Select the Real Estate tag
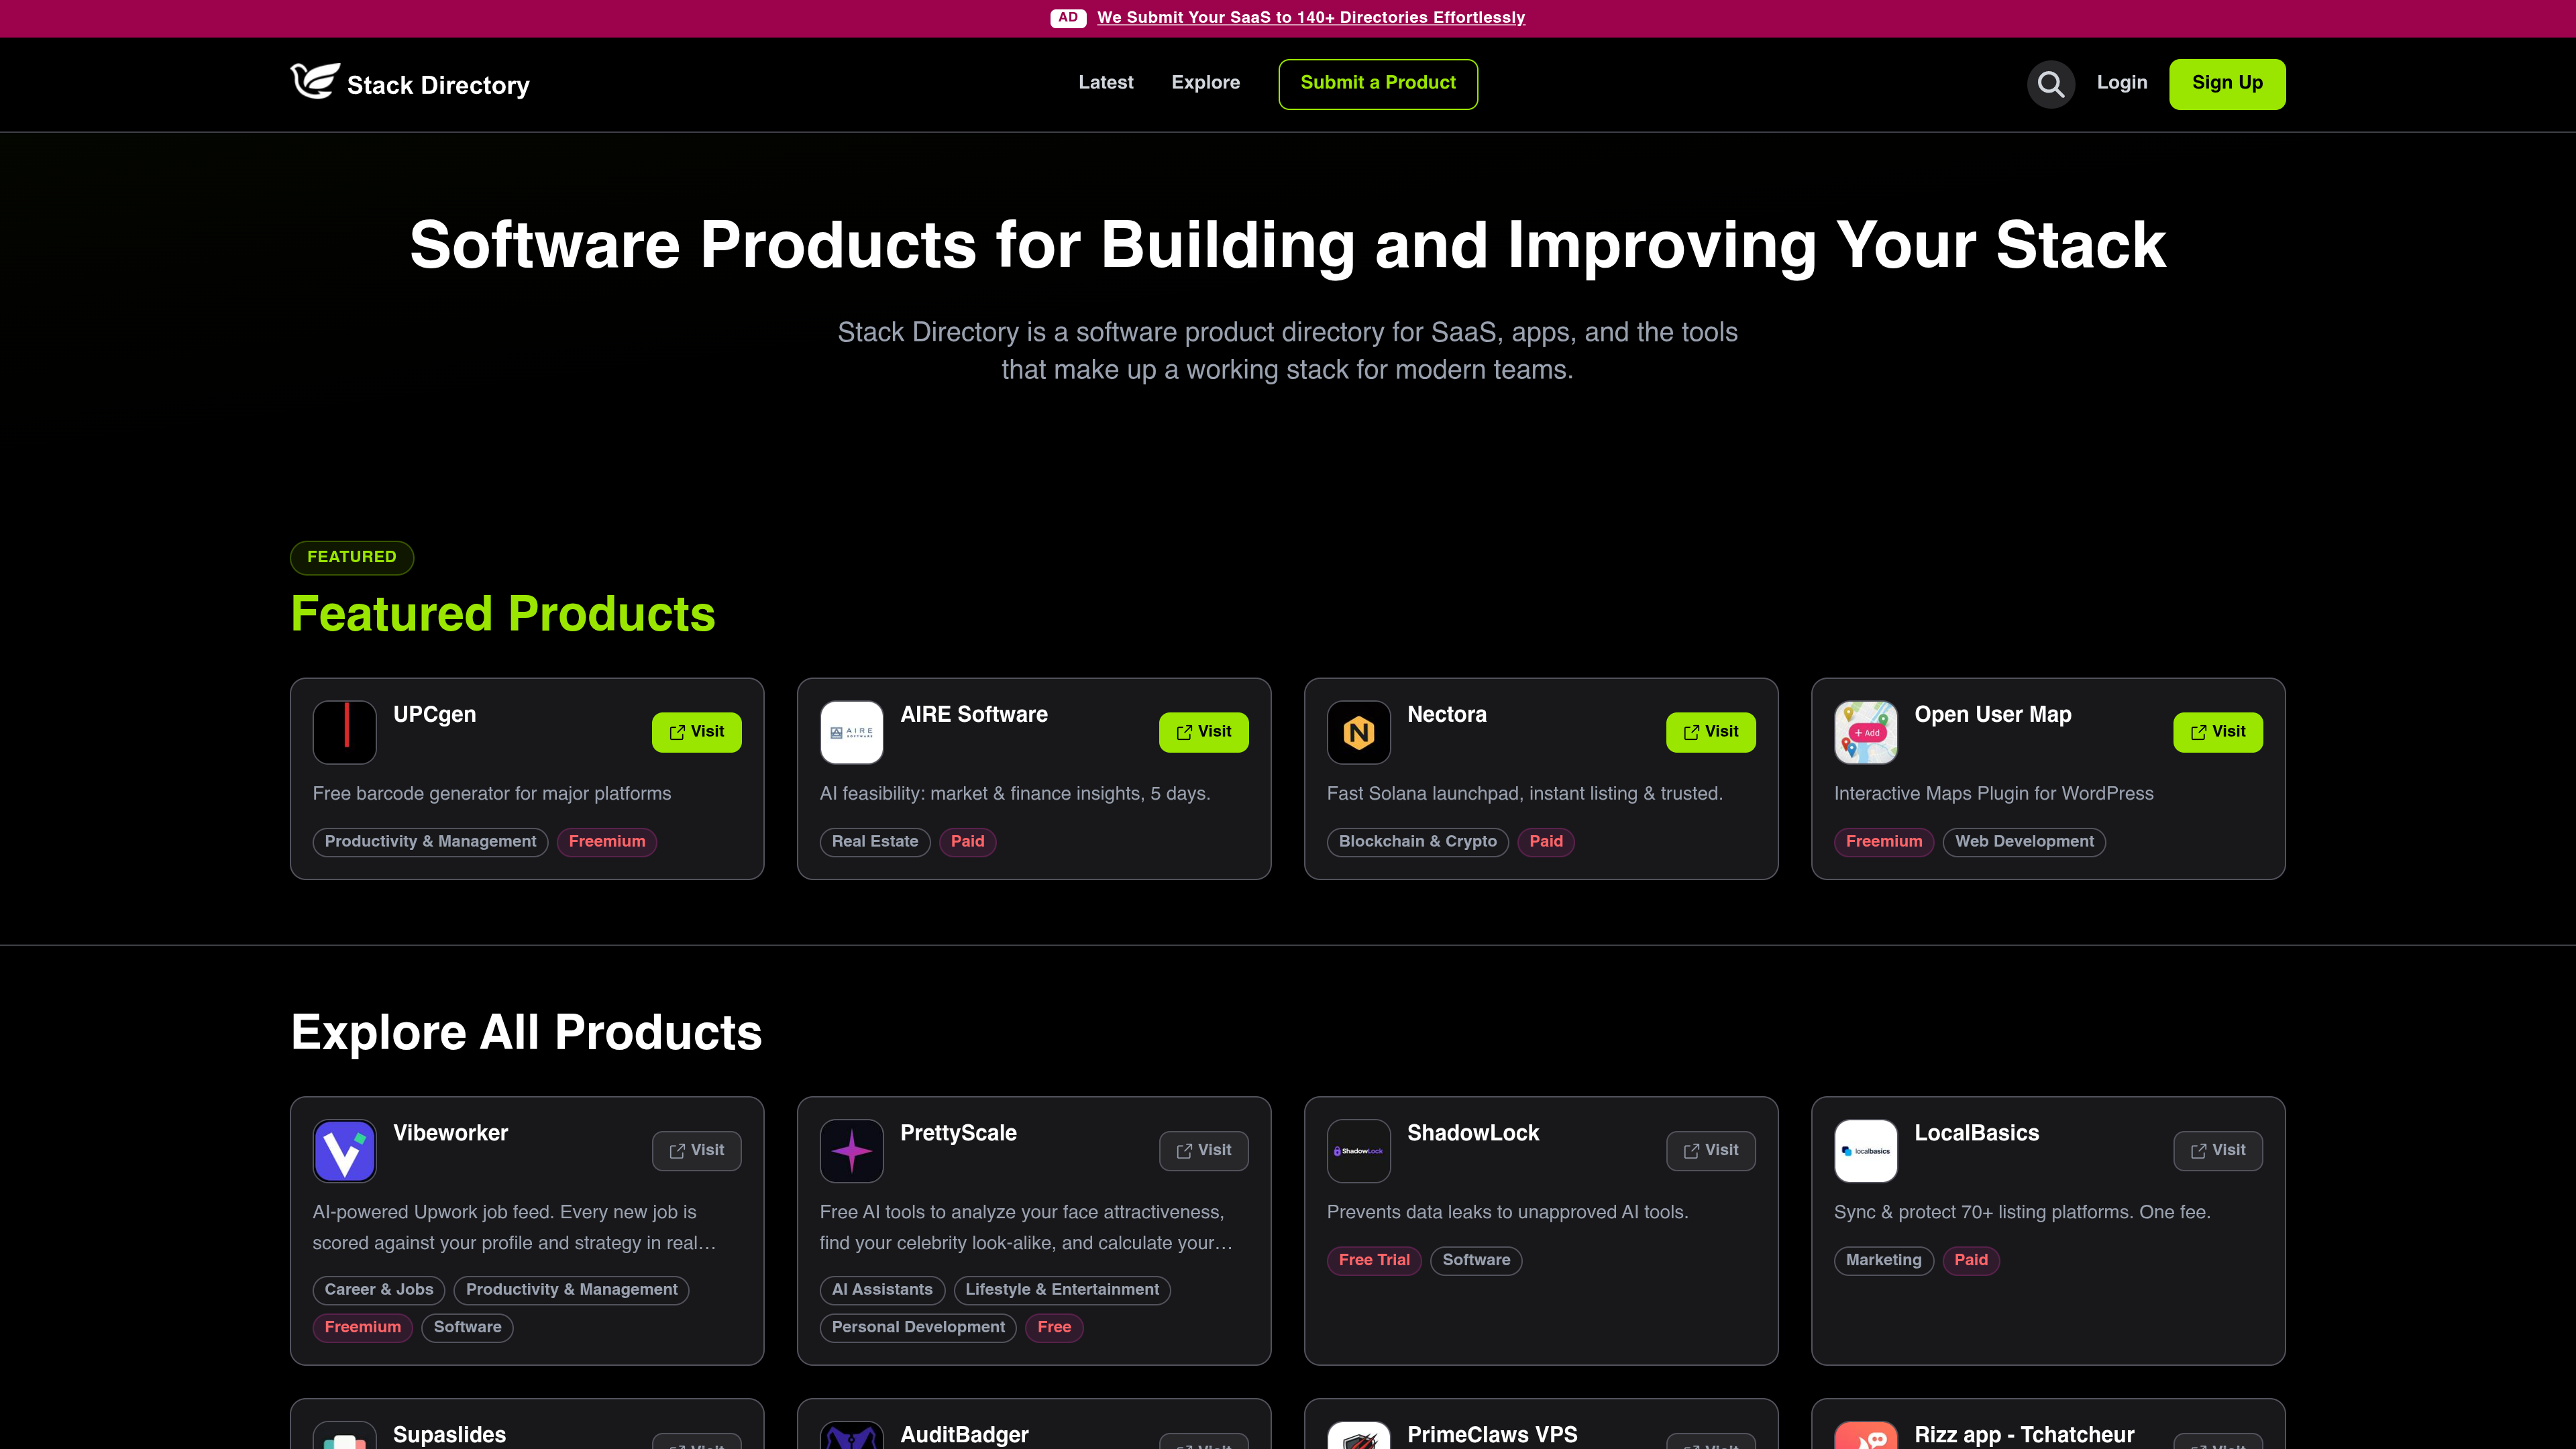The height and width of the screenshot is (1449, 2576). tap(875, 842)
